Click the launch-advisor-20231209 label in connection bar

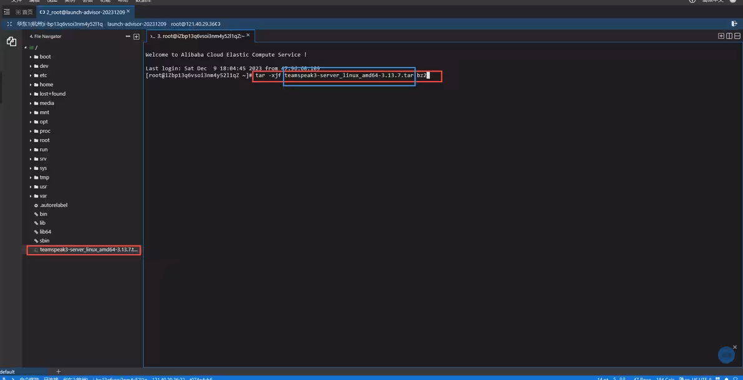point(137,24)
